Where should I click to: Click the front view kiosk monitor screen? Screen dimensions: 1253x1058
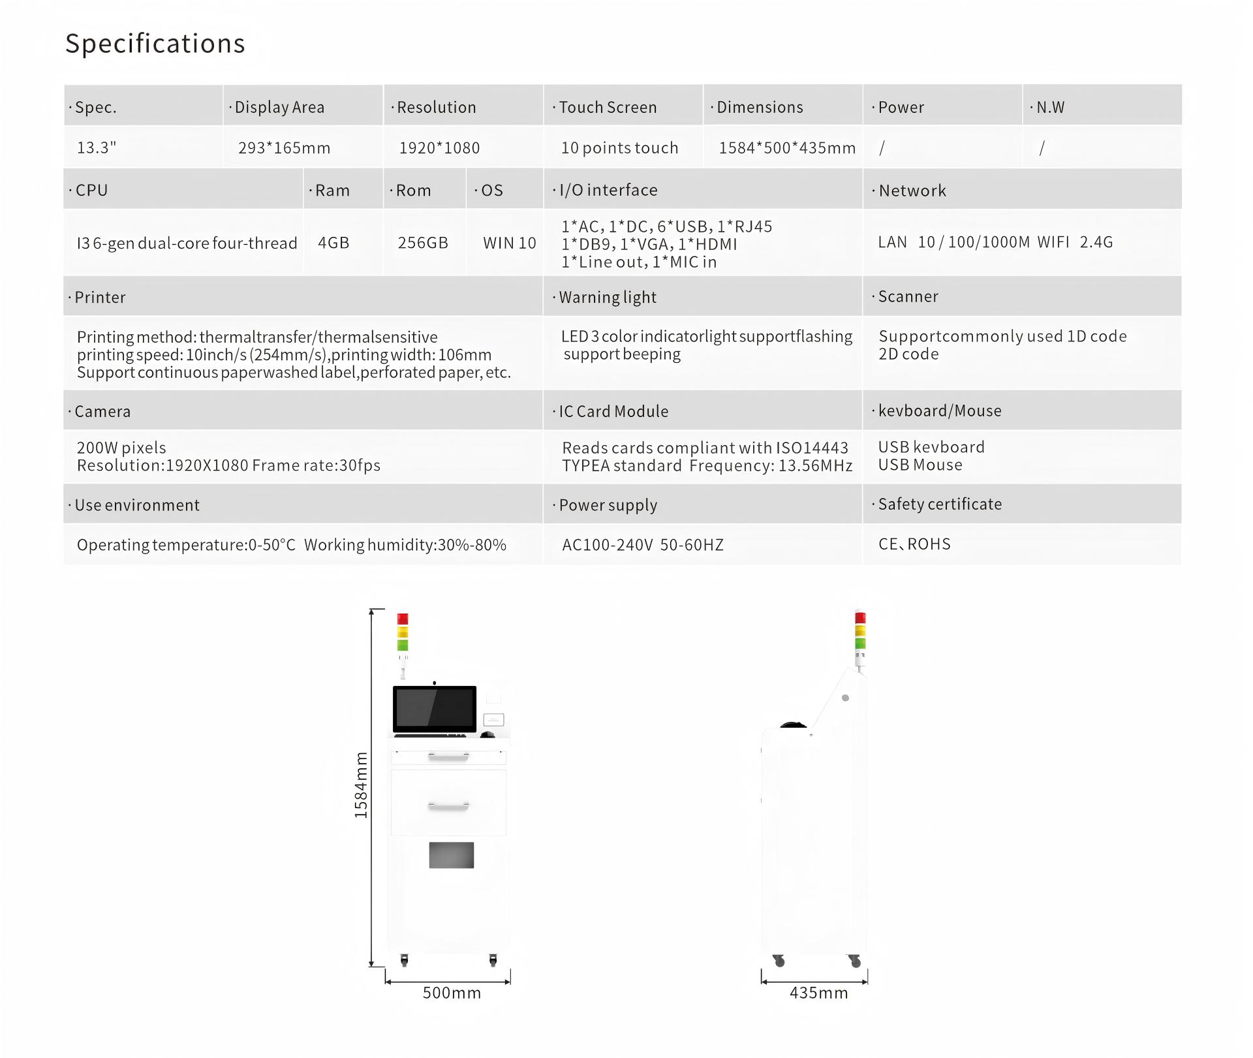(x=435, y=709)
